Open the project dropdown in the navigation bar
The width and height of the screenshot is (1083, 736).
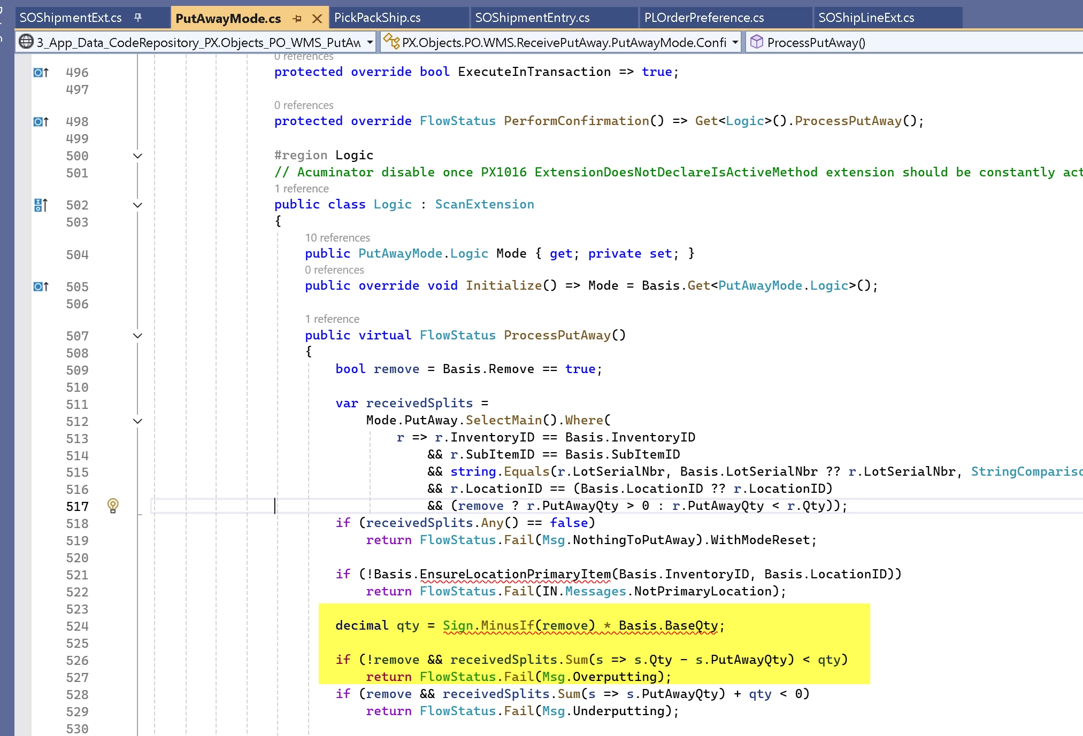[x=370, y=42]
